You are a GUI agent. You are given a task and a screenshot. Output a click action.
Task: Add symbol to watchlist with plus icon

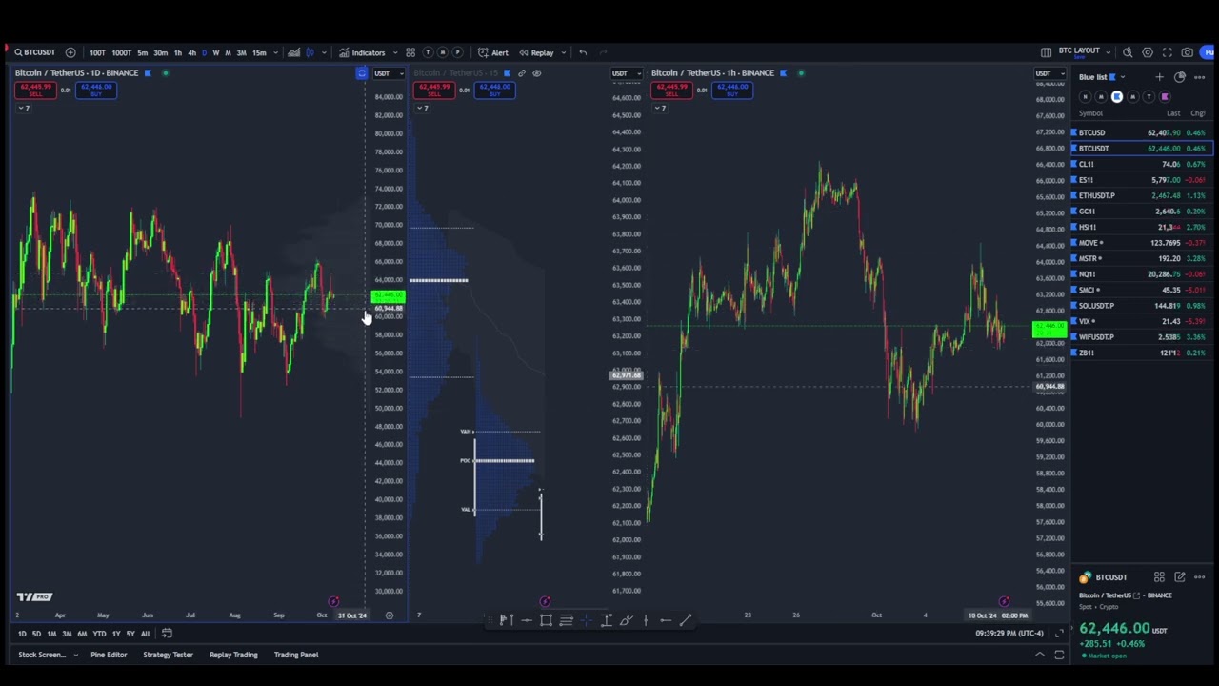[1159, 77]
